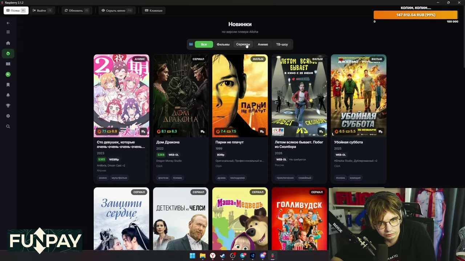465x261 pixels.
Task: Open OBS Studio from taskbar
Action: [233, 256]
